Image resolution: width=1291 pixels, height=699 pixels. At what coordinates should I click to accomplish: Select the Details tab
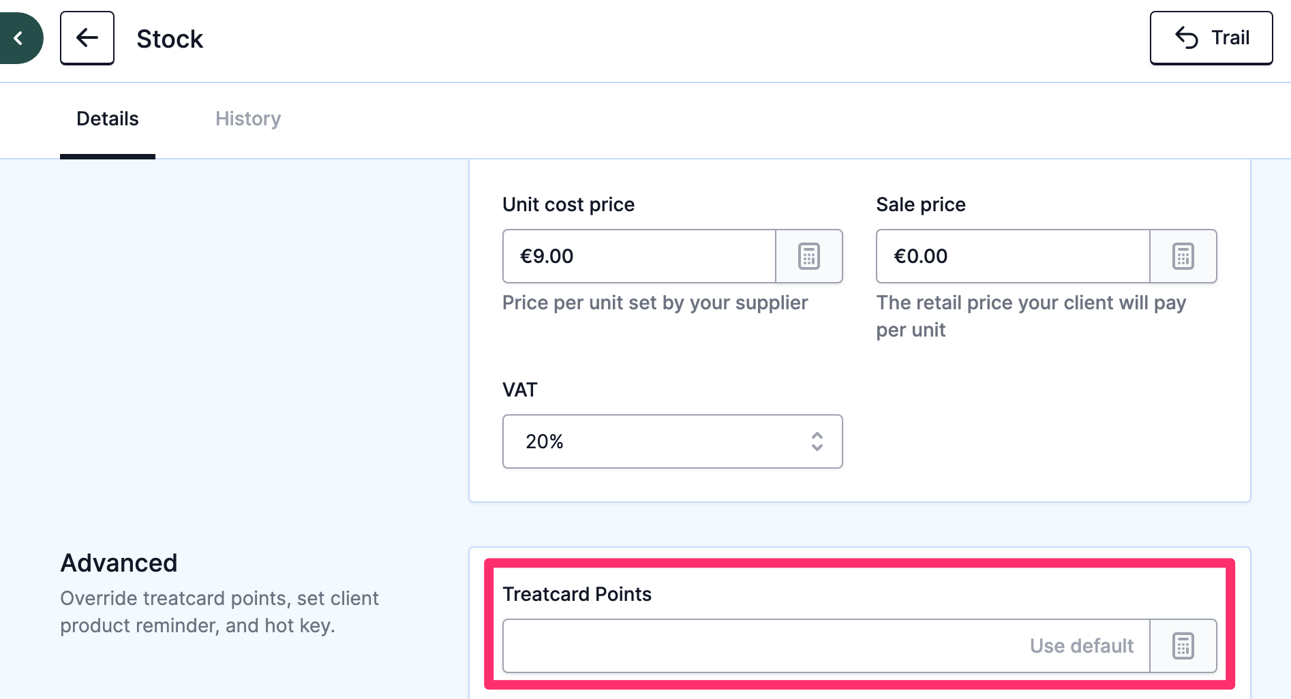click(108, 119)
